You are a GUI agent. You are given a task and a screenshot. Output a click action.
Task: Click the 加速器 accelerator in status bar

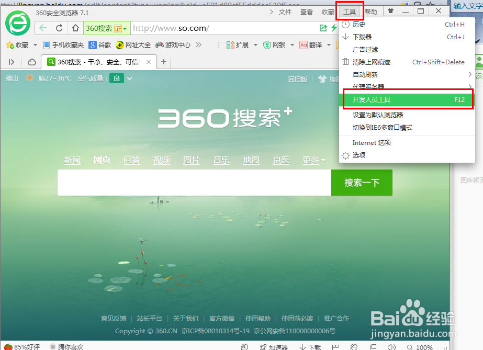point(274,346)
